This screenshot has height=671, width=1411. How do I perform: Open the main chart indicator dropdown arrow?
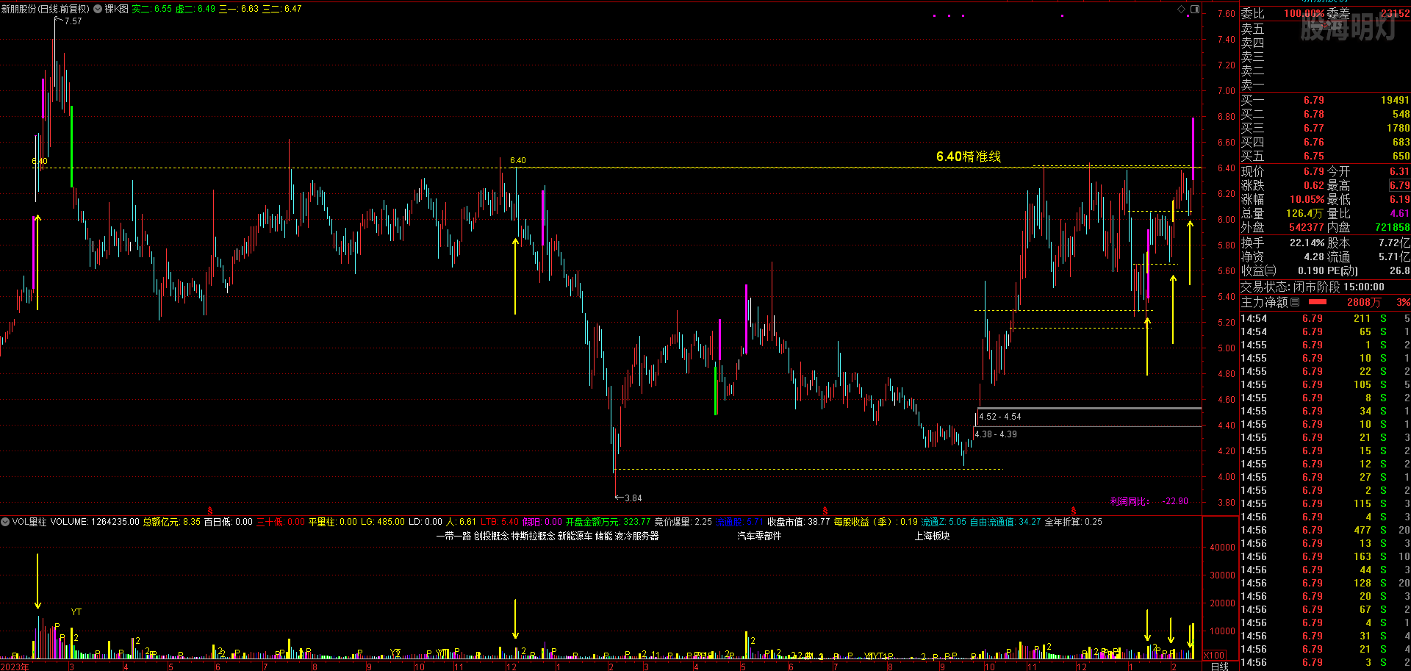pos(98,9)
